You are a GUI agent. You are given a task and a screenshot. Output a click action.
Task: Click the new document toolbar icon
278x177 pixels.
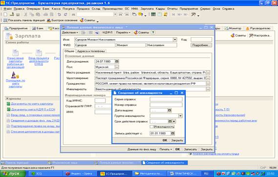coord(5,15)
